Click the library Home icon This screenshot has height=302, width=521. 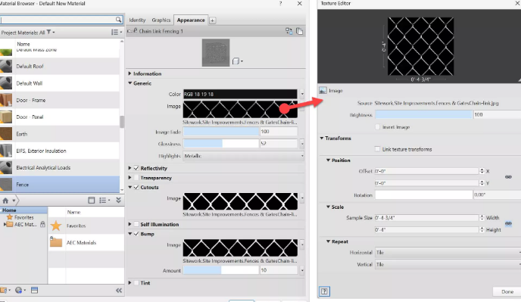(5, 201)
